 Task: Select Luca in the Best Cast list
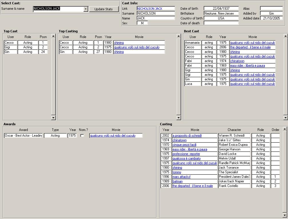tap(192, 84)
